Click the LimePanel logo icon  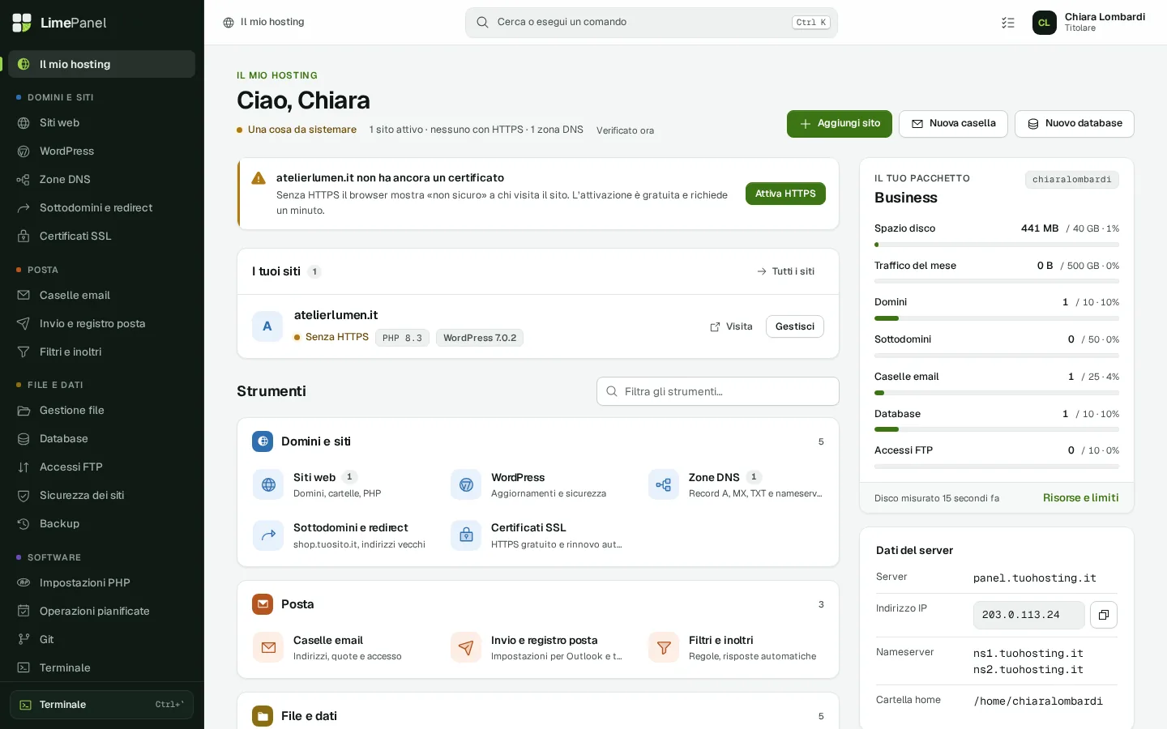[x=22, y=23]
